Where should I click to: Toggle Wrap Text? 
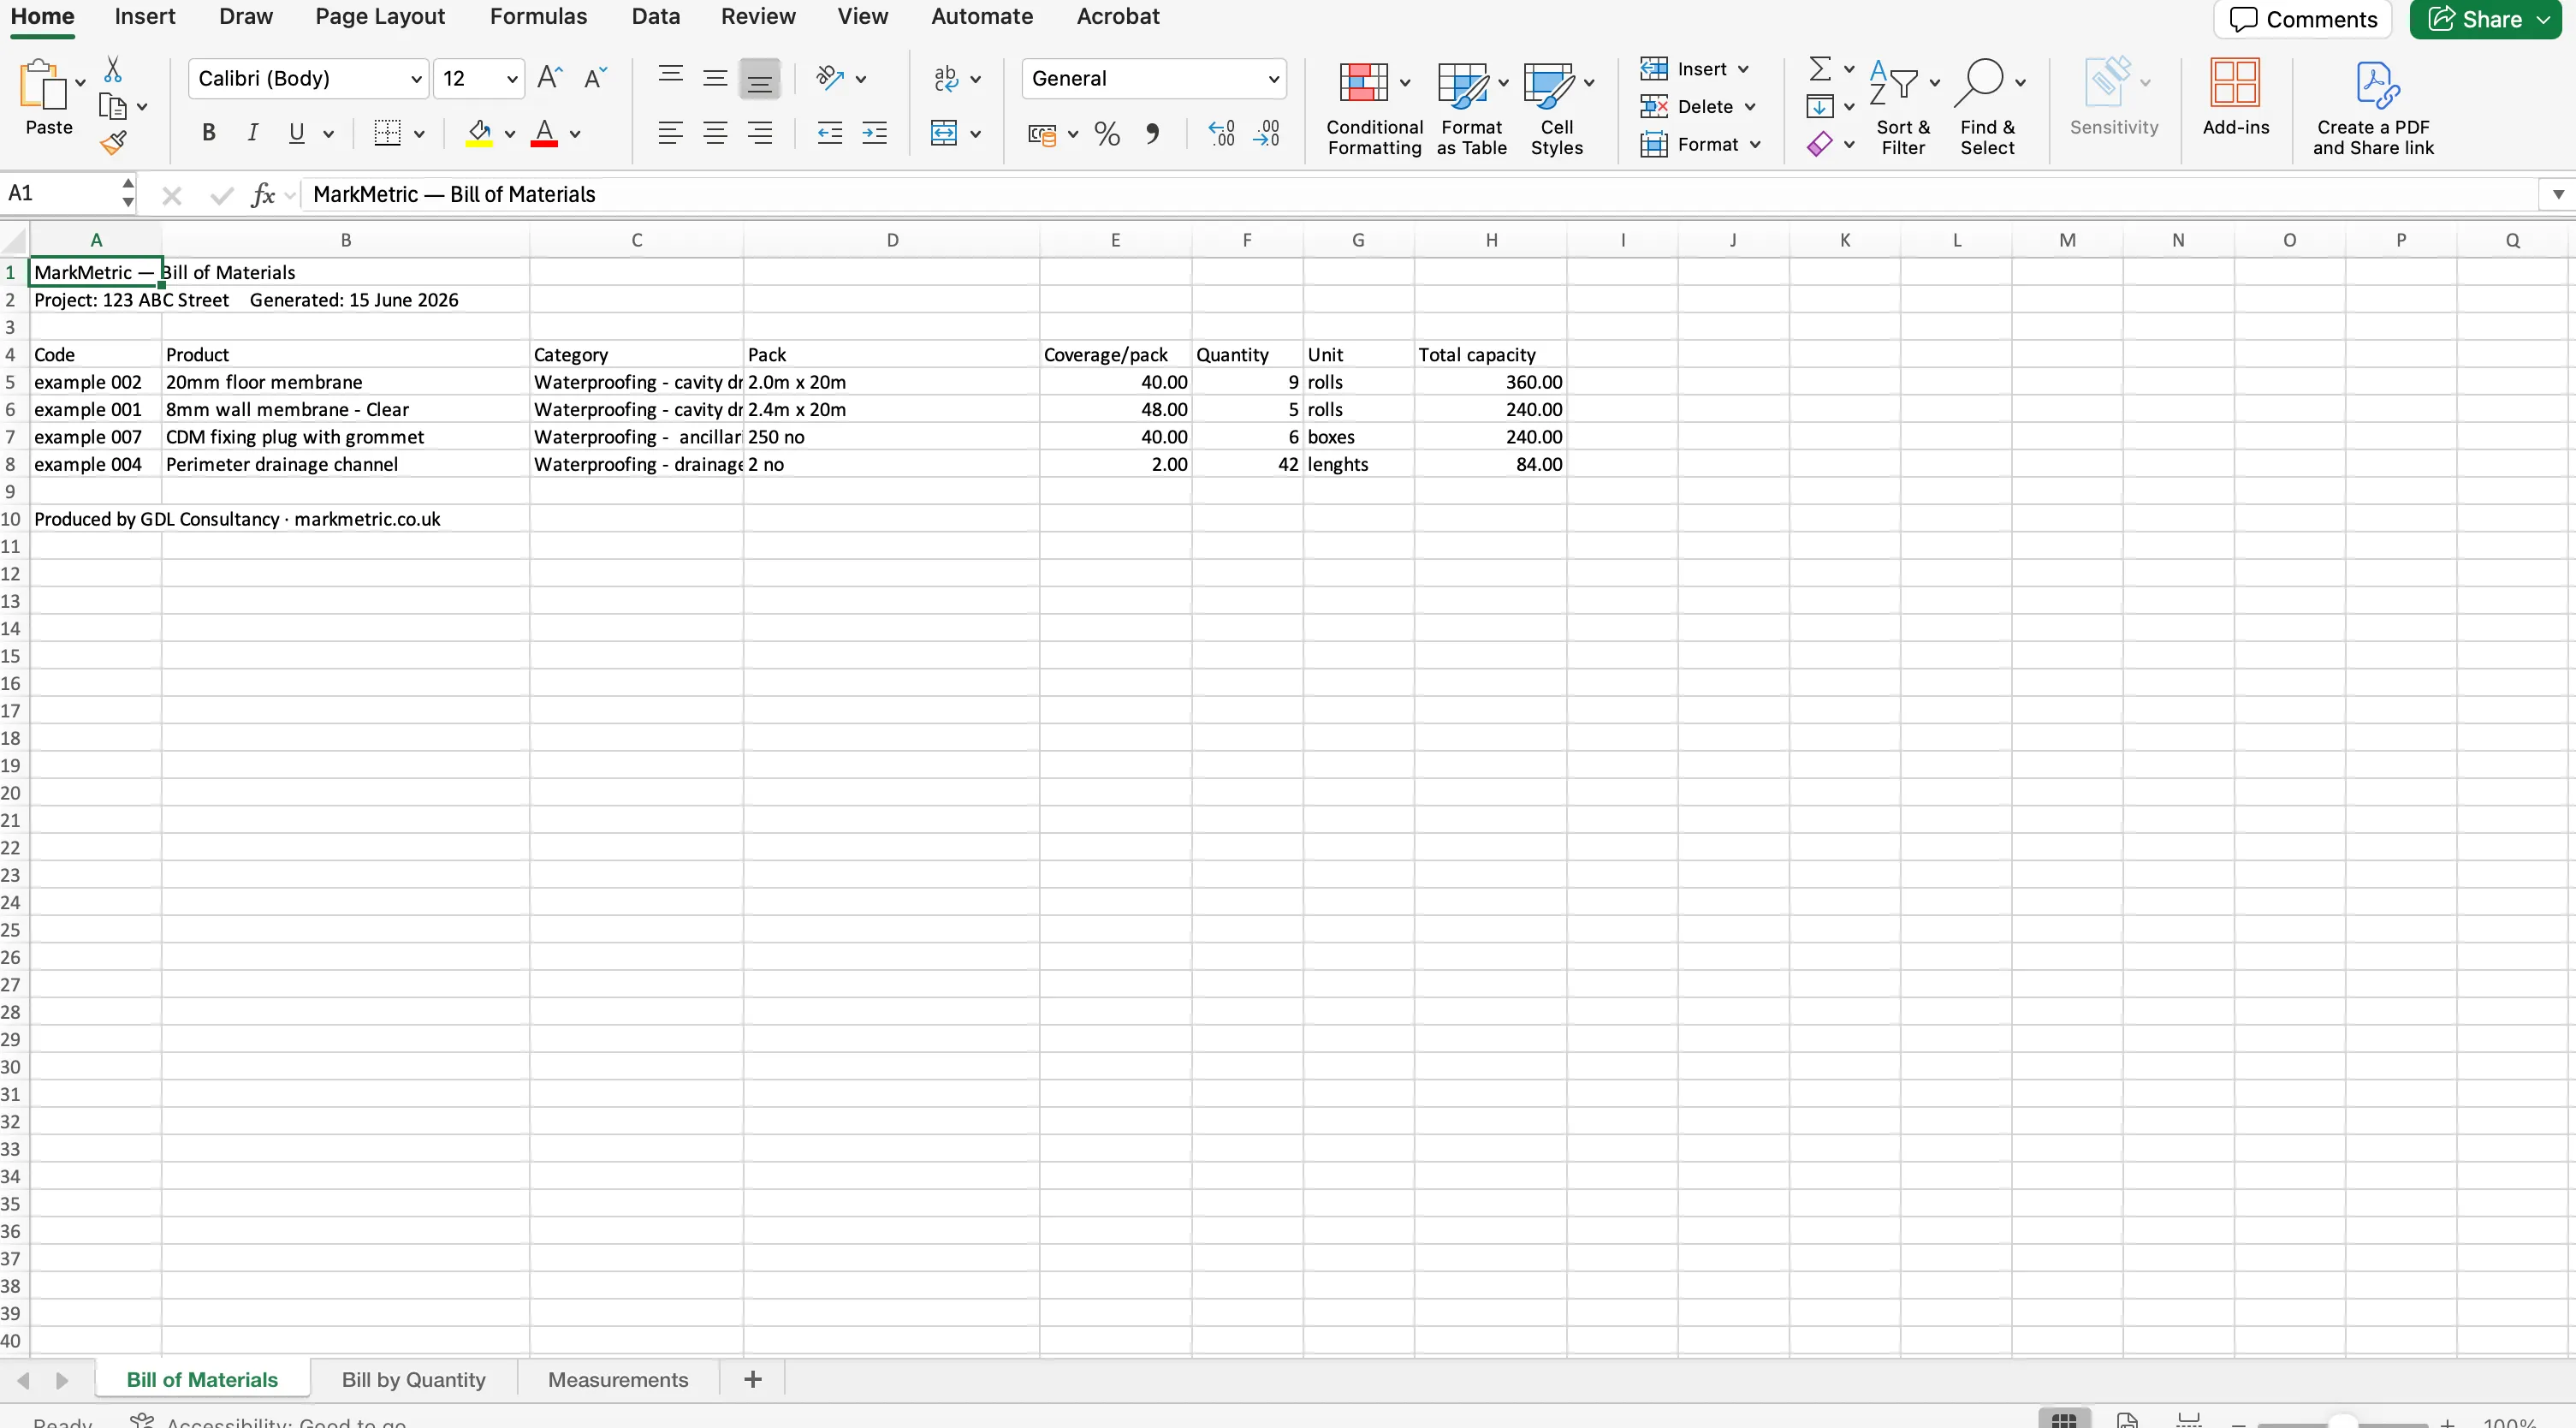[x=945, y=78]
